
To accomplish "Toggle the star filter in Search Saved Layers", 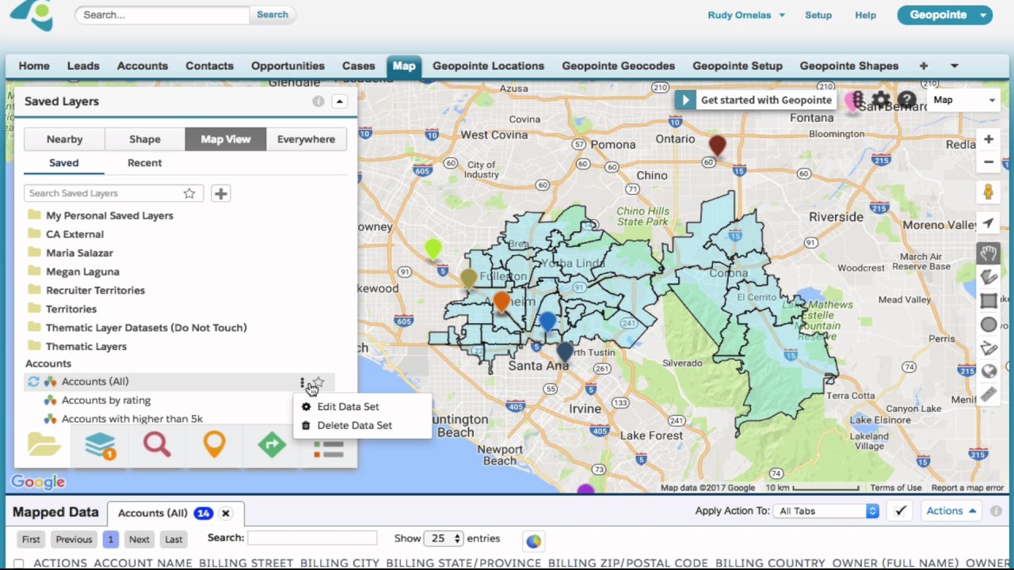I will [x=189, y=193].
